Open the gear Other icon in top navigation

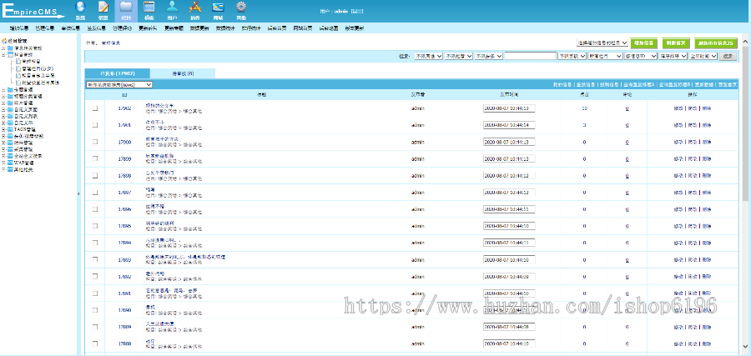click(x=241, y=8)
